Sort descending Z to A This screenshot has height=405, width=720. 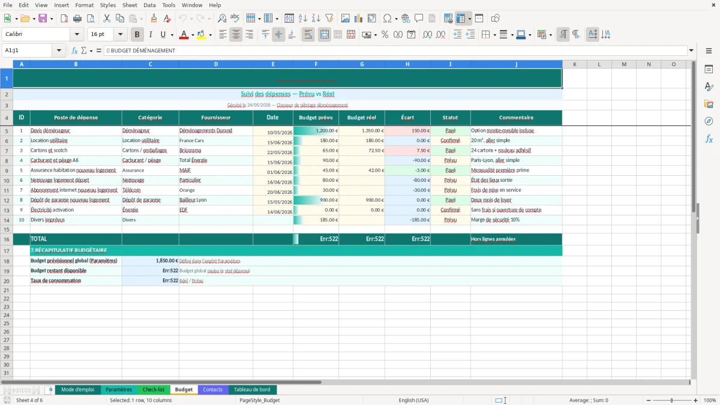[x=316, y=19]
